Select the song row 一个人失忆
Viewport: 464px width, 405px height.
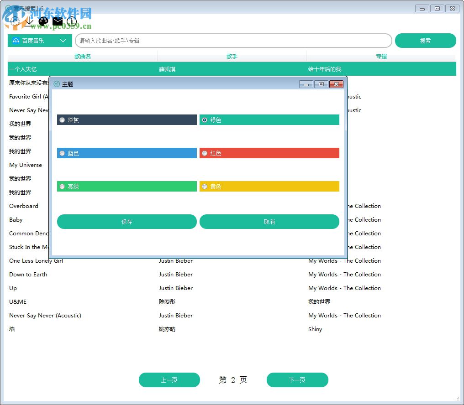(232, 69)
